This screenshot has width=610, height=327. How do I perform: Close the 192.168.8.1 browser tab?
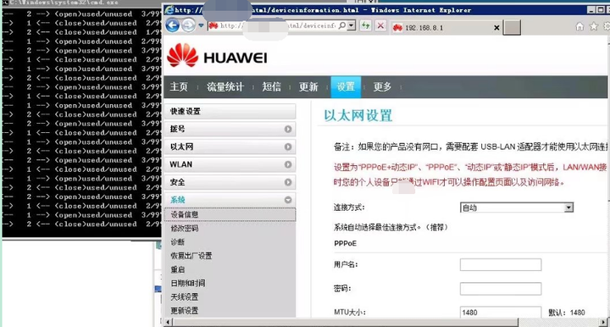click(x=496, y=28)
